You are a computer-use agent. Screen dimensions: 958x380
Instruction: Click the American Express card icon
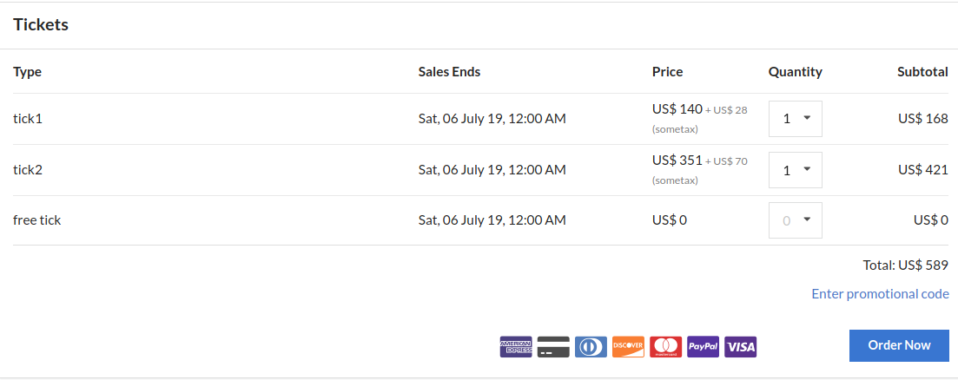point(516,347)
